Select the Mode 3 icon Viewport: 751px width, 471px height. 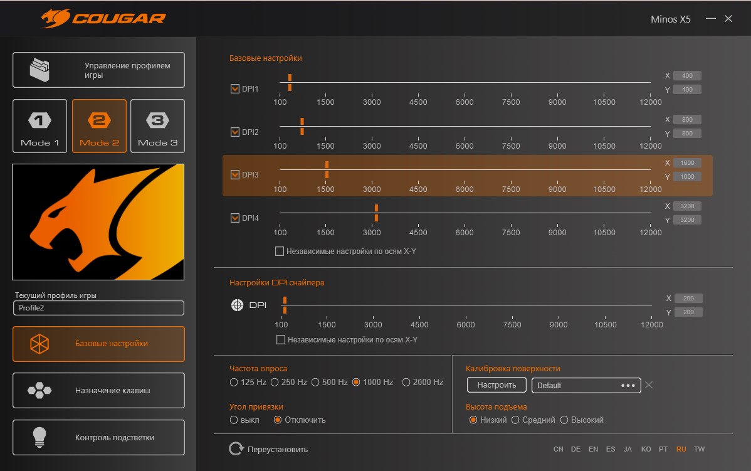[157, 120]
